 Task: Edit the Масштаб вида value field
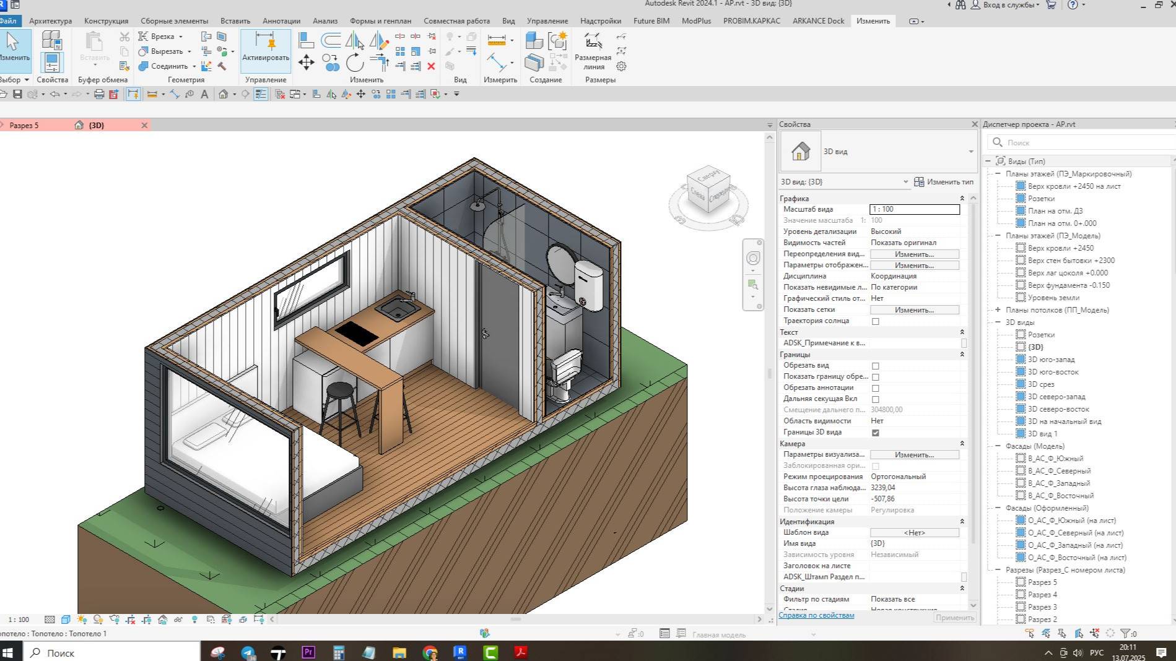click(915, 209)
